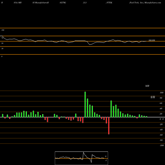Viewport: 165px width, 165px height.
Task: Click the MR axis label -100
Action: pyautogui.click(x=162, y=146)
